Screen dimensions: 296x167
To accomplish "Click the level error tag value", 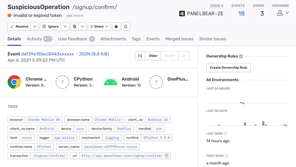I will [27, 138].
